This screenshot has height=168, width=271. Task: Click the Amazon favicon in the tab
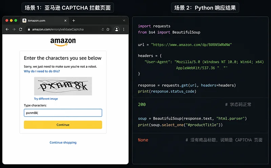click(x=24, y=21)
